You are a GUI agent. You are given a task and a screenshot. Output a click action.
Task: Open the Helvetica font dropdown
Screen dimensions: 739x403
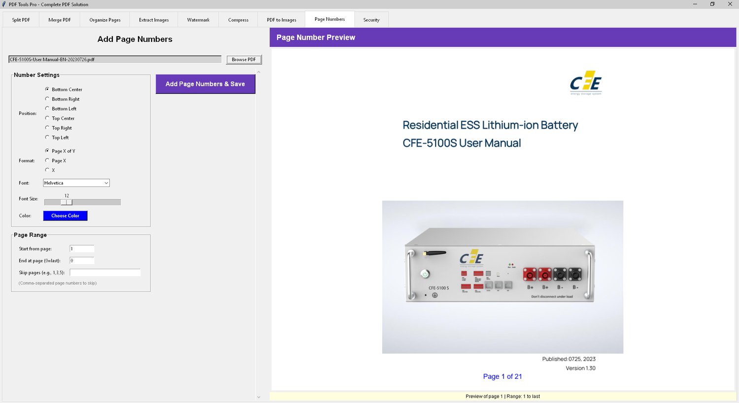(x=76, y=183)
